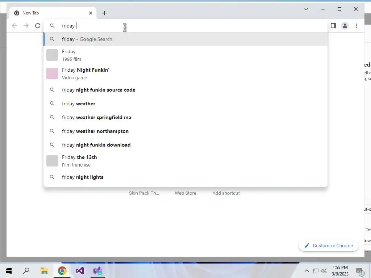Open taskbar search magnifier

pyautogui.click(x=26, y=271)
